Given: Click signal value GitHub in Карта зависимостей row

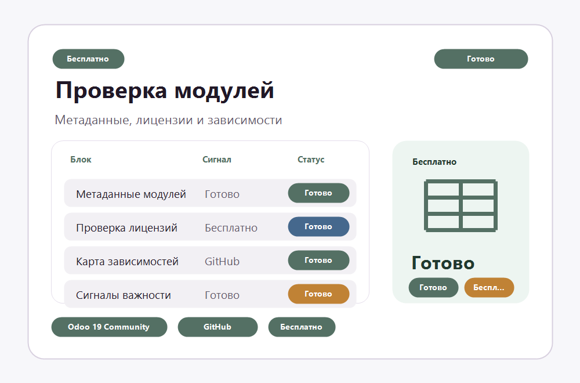Looking at the screenshot, I should (222, 262).
